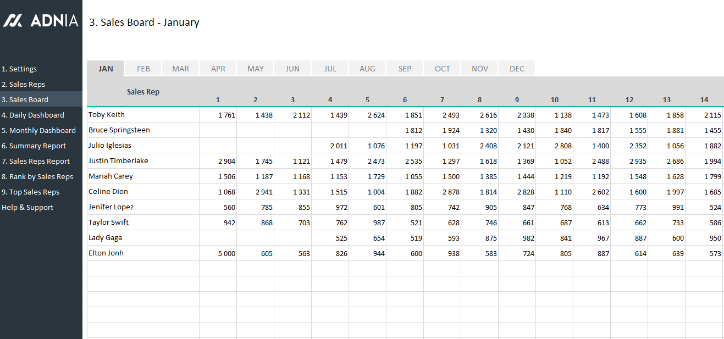Select the MAR month tab
This screenshot has height=339, width=724.
(181, 69)
